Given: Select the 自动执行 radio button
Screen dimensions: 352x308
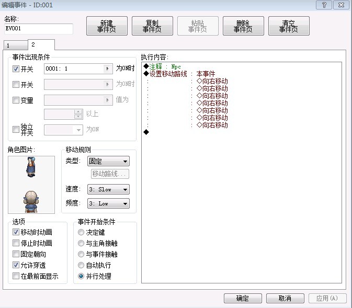Looking at the screenshot, I should click(x=81, y=265).
